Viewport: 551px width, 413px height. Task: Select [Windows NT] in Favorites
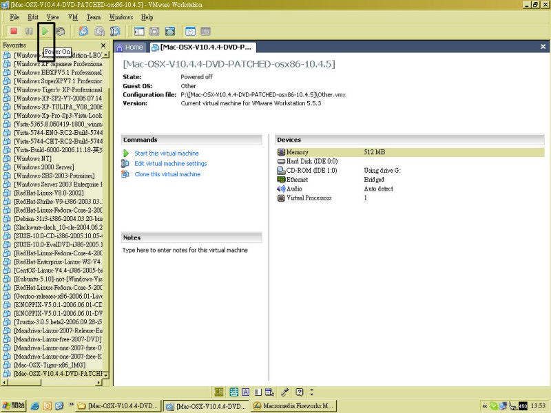tap(32, 158)
